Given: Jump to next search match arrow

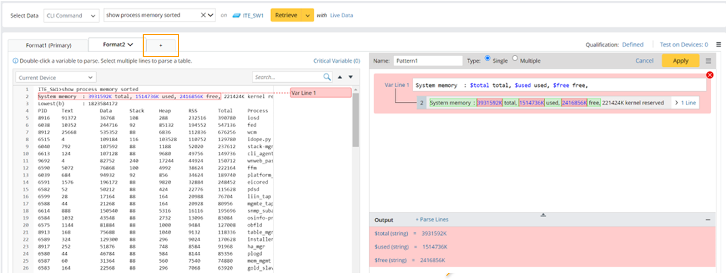Looking at the screenshot, I should coord(350,77).
